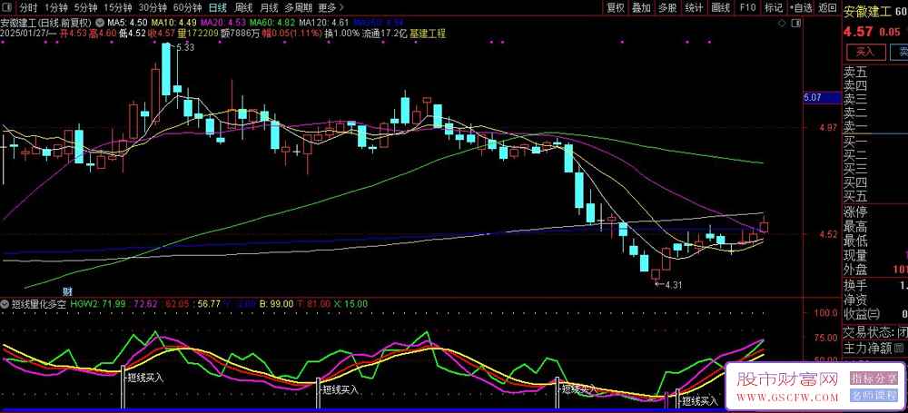Click the chart-type bars icon at top-left
The height and width of the screenshot is (413, 908).
[7, 7]
